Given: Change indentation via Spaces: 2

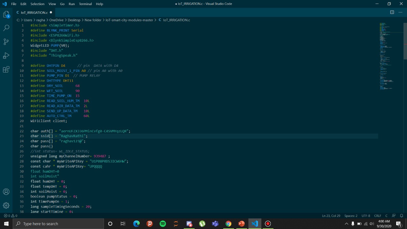Looking at the screenshot, I should 351,216.
